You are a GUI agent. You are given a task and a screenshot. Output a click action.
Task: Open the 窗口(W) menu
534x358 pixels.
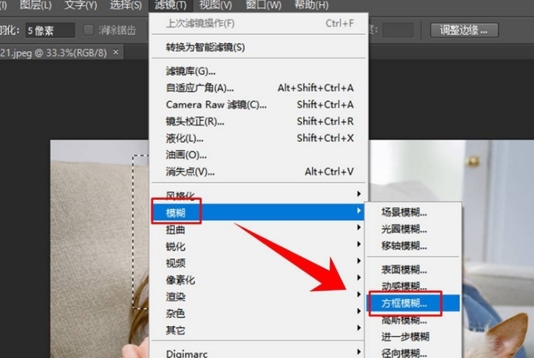coord(264,5)
